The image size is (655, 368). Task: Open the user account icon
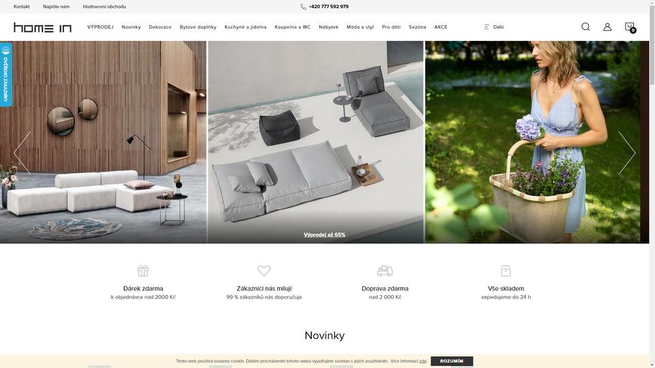(x=607, y=27)
